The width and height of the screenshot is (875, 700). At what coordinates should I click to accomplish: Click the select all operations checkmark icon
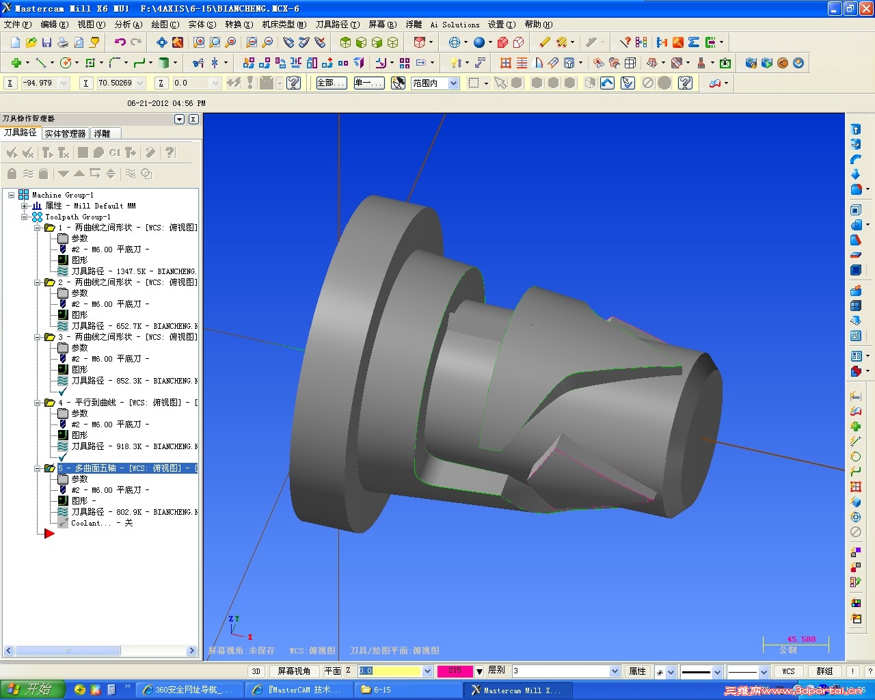(x=12, y=152)
